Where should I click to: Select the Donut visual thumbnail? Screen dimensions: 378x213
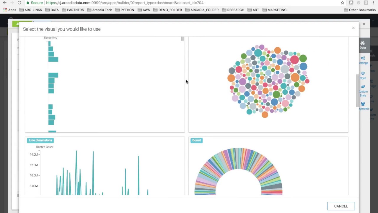point(268,166)
